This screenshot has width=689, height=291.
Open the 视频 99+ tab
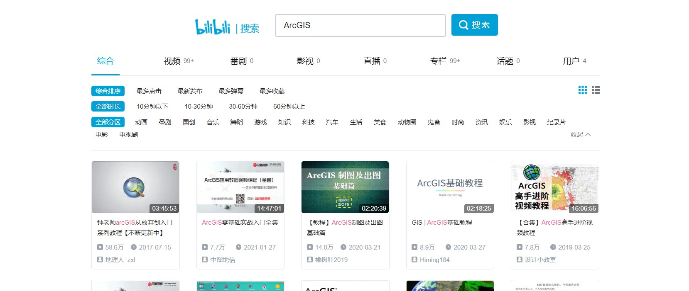click(x=179, y=61)
